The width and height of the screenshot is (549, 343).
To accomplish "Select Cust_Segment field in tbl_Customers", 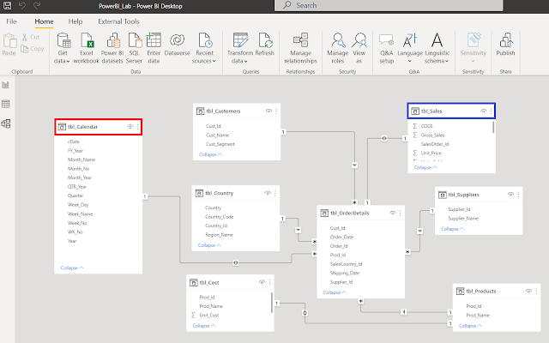I will pos(220,144).
